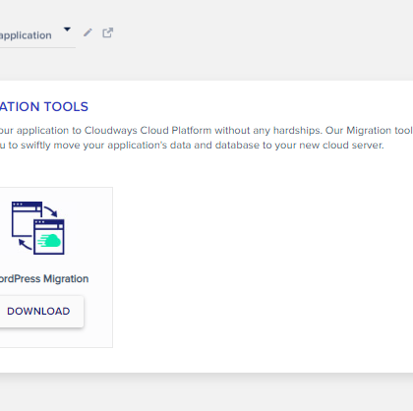Viewport: 413px width, 411px height.
Task: Open application via external link icon
Action: (x=107, y=32)
